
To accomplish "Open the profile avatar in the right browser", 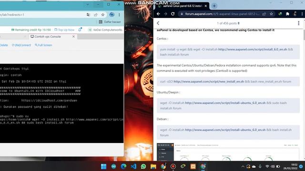I will coord(295,14).
